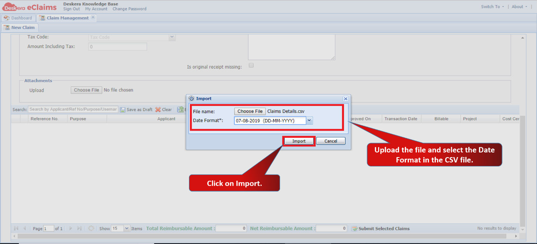Tick the Is original receipt missing checkbox
This screenshot has width=537, height=244.
[251, 65]
